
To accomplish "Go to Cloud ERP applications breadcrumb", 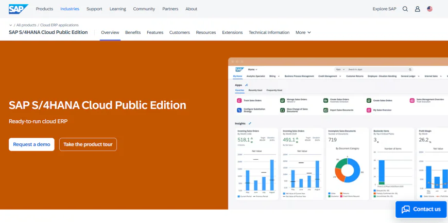I will tap(59, 25).
